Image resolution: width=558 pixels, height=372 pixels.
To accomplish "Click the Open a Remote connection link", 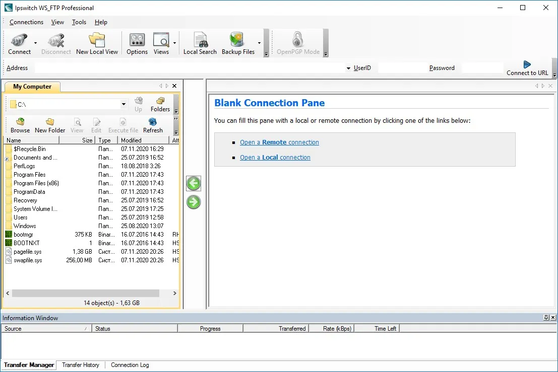I will (x=279, y=142).
